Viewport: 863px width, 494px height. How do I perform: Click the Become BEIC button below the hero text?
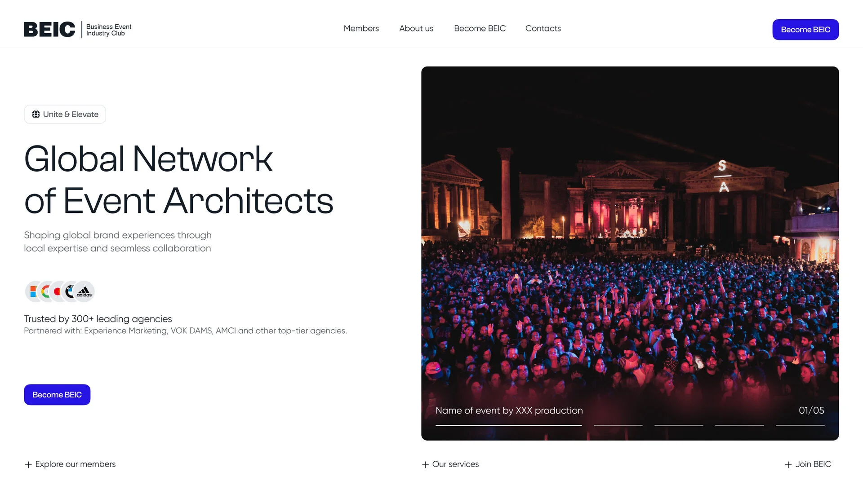coord(57,395)
